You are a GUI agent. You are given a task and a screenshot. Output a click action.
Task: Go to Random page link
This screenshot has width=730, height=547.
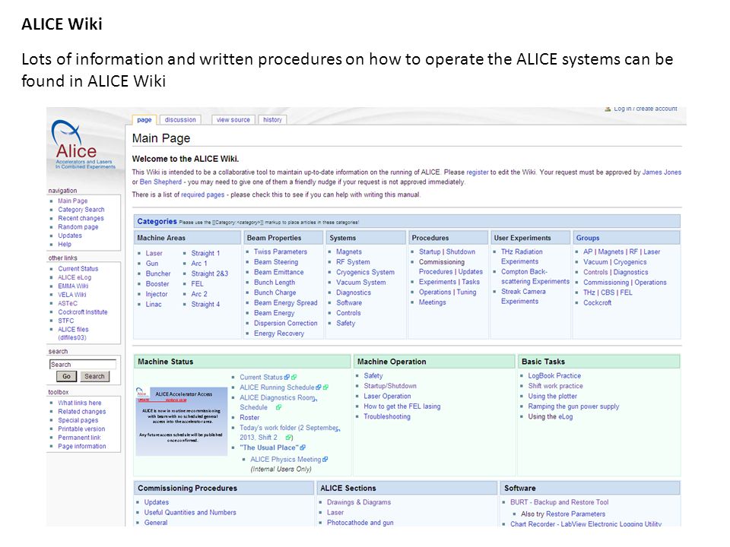(x=78, y=227)
